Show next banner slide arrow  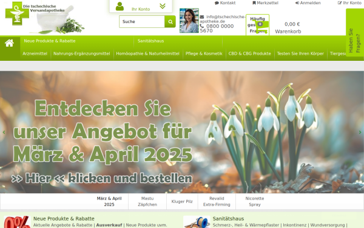coord(360,132)
